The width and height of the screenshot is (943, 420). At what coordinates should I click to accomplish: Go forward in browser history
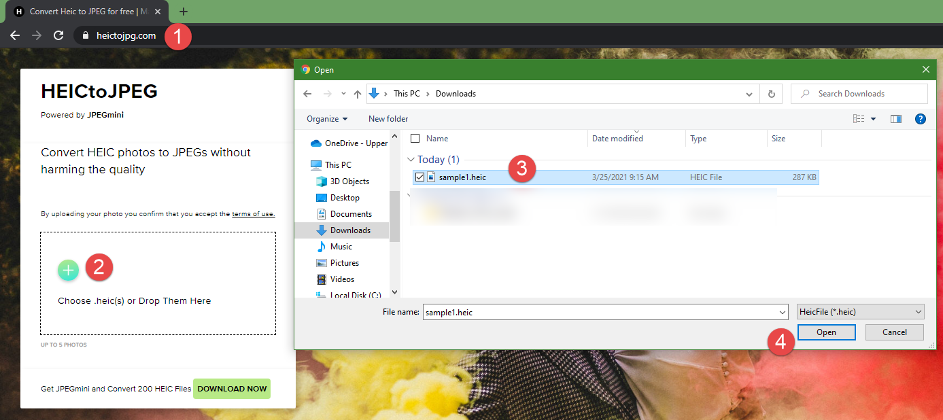tap(37, 35)
